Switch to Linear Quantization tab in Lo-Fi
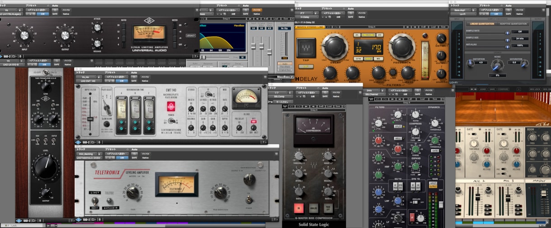This screenshot has width=551, height=228. [x=481, y=23]
